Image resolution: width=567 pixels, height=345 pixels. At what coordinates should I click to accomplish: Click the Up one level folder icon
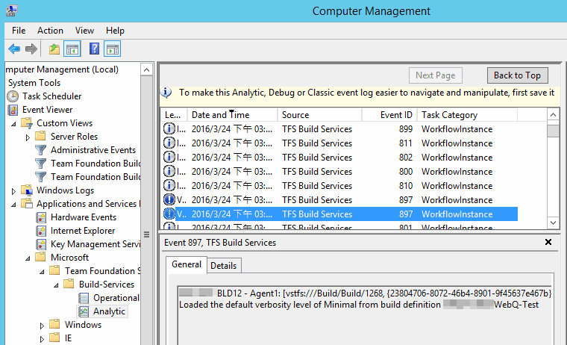click(x=54, y=49)
